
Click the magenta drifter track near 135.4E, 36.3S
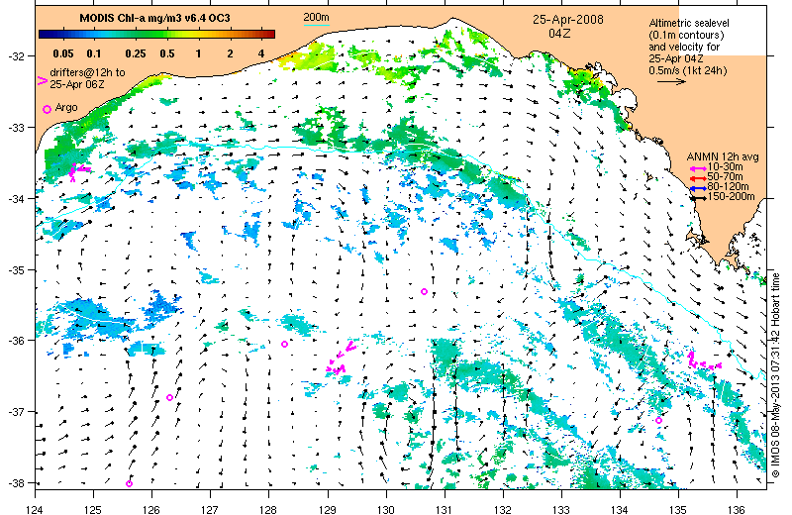[x=704, y=360]
